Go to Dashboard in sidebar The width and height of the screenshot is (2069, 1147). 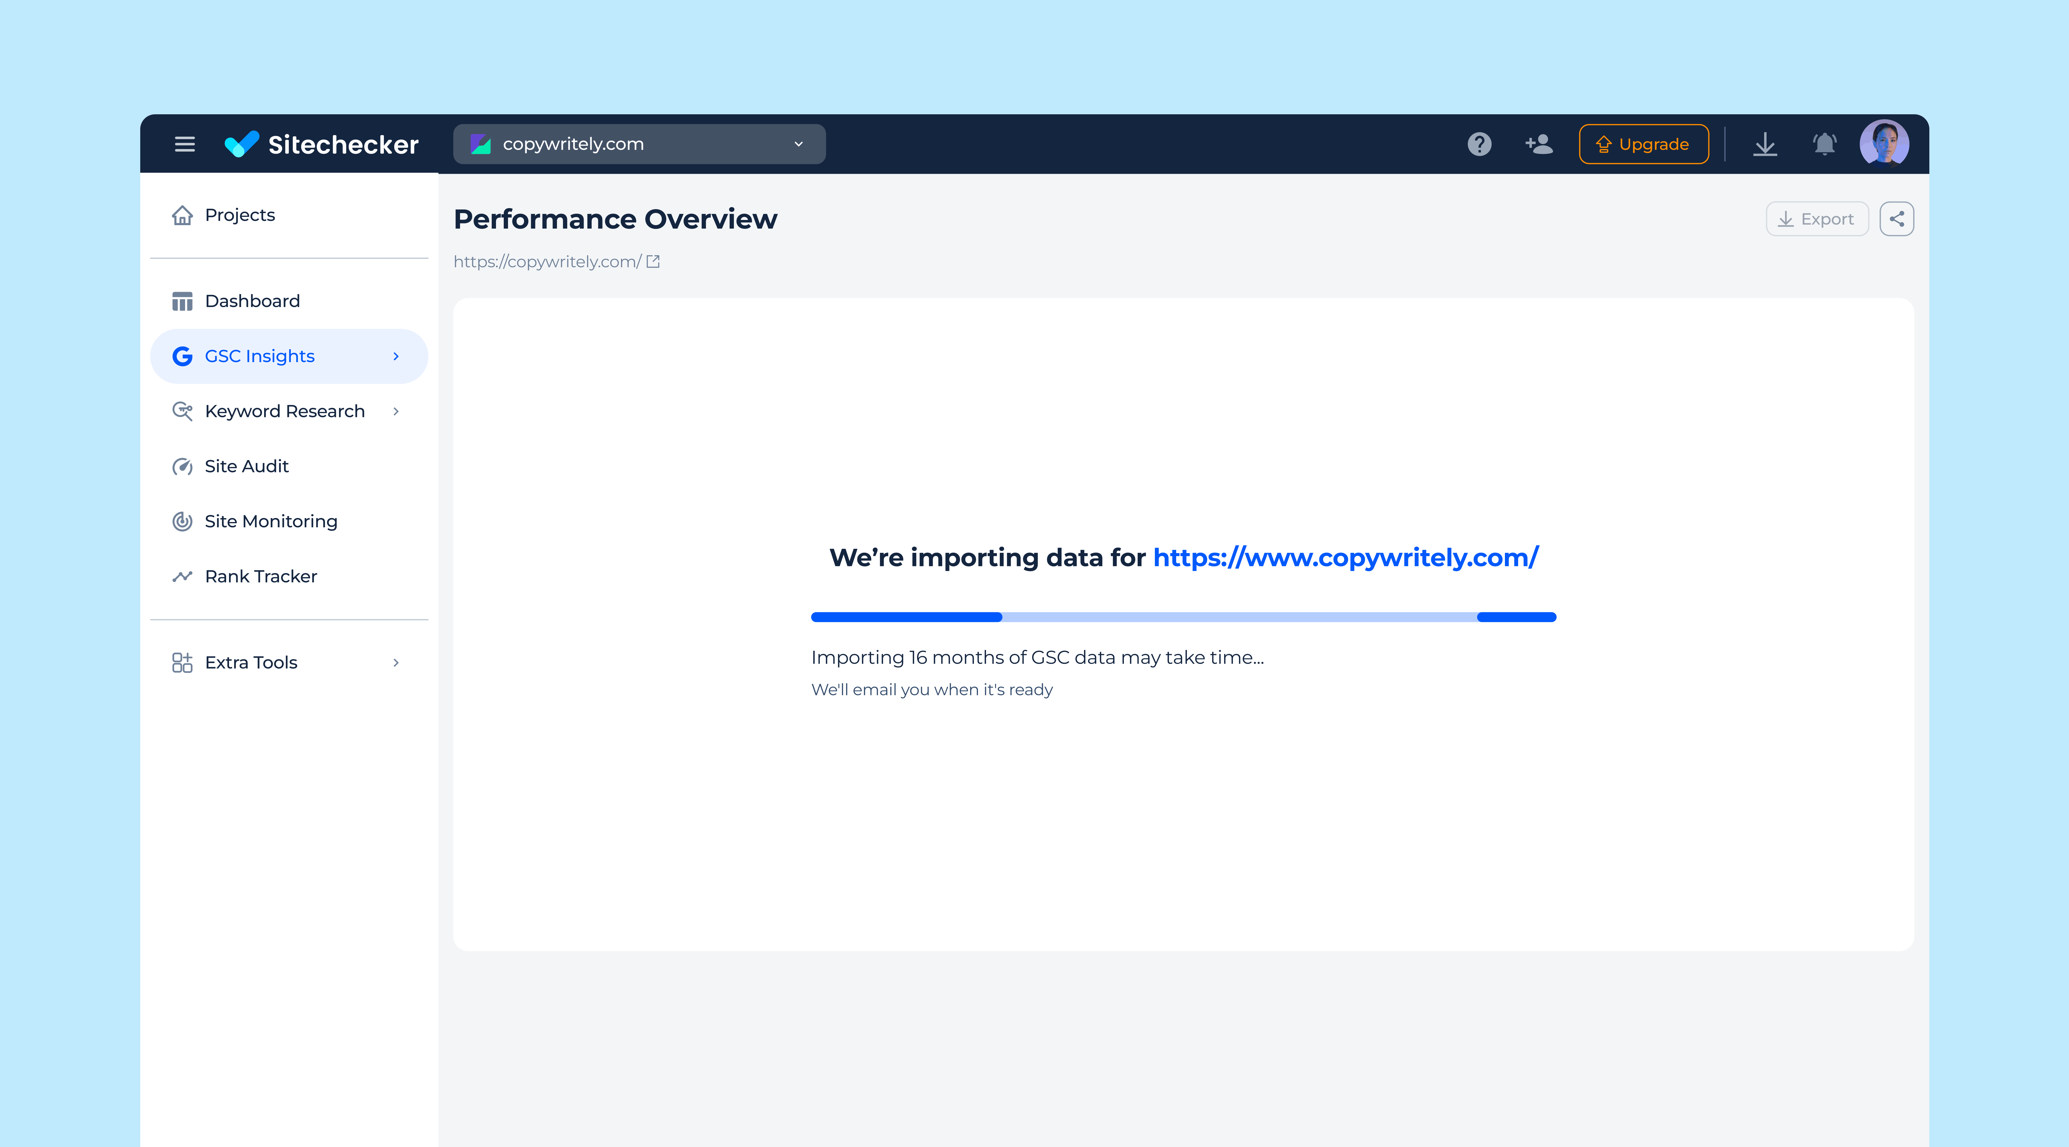point(252,301)
